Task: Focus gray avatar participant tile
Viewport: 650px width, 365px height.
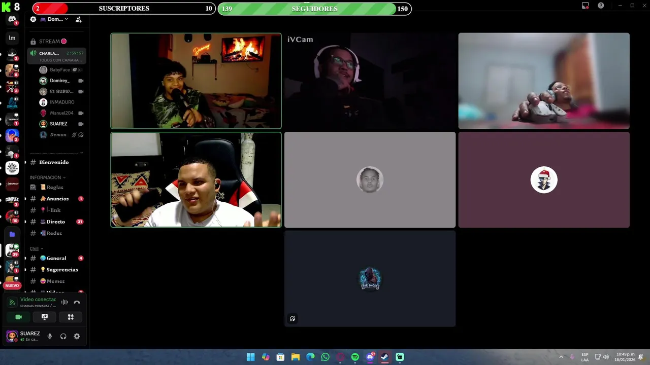Action: click(370, 180)
